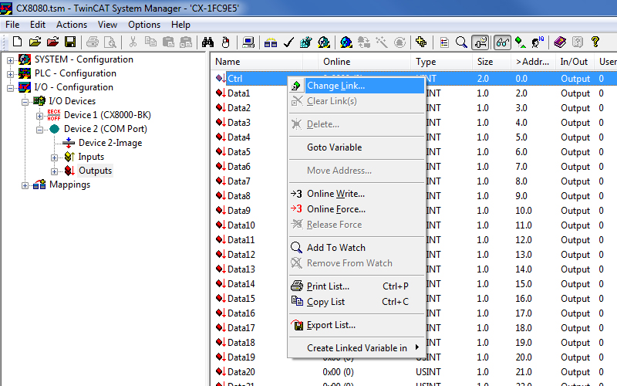The image size is (617, 386).
Task: Click the magnifier Watch toolbar icon
Action: pos(461,42)
